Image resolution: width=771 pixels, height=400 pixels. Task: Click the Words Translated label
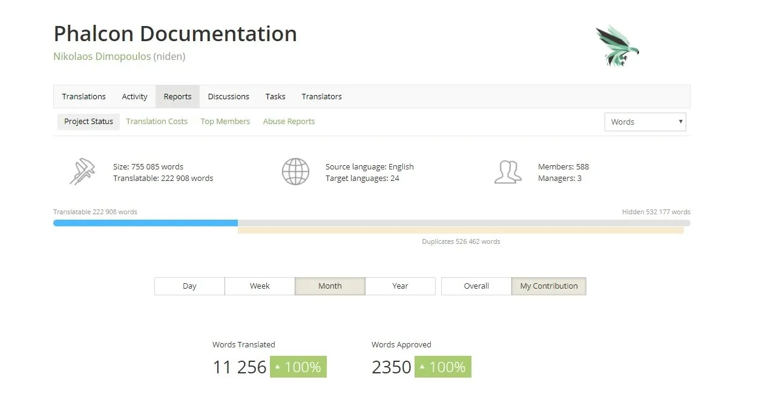point(244,344)
